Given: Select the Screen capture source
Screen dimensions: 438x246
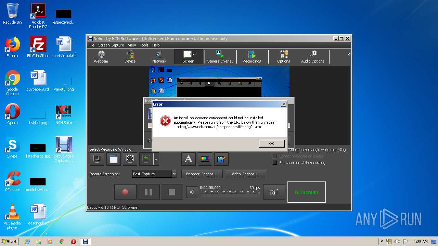Looking at the screenshot, I should 189,57.
